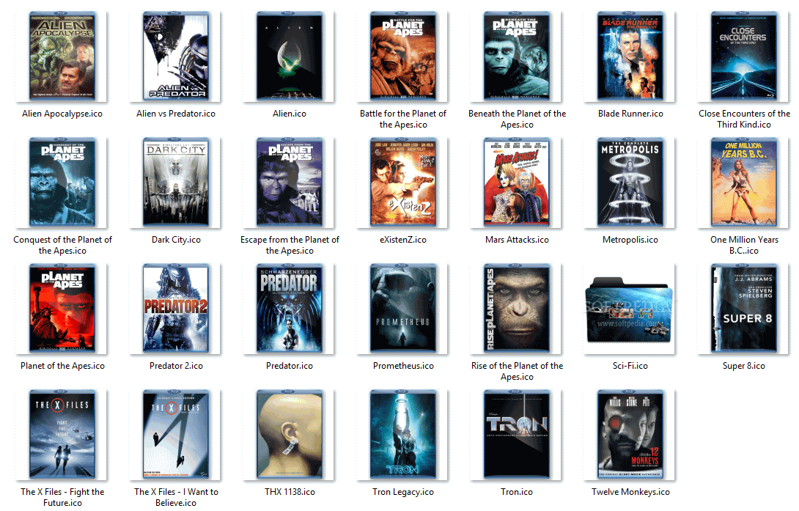Screen dimensions: 799x511
Task: Click the Mars Attacks cover icon
Action: tap(517, 182)
